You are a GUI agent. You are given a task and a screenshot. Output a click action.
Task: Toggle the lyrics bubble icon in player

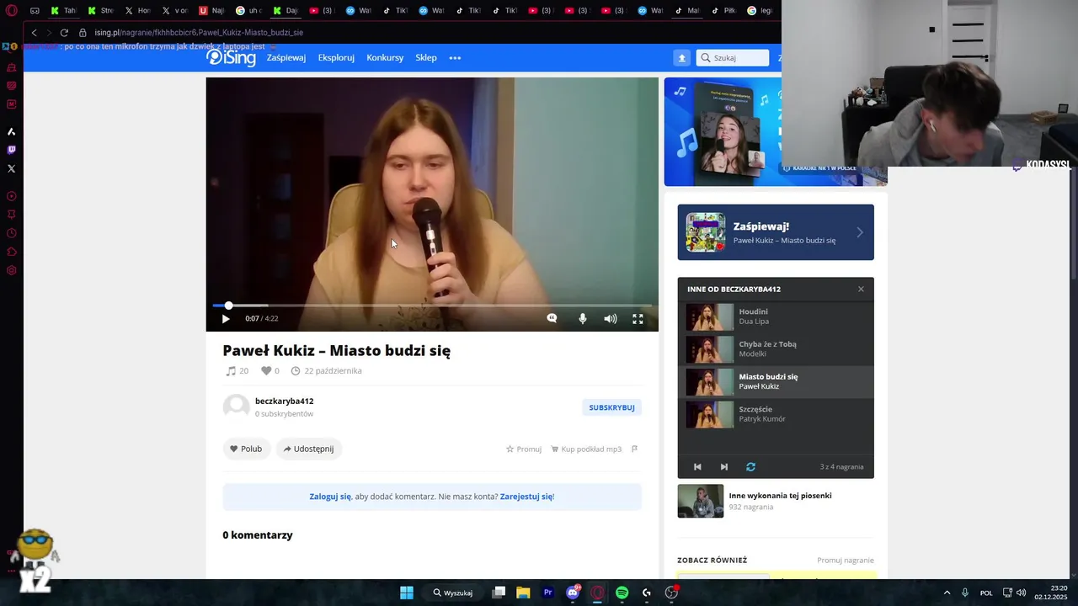[552, 318]
